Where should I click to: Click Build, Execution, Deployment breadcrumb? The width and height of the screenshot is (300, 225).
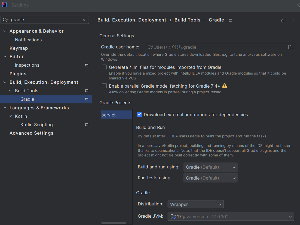point(132,20)
